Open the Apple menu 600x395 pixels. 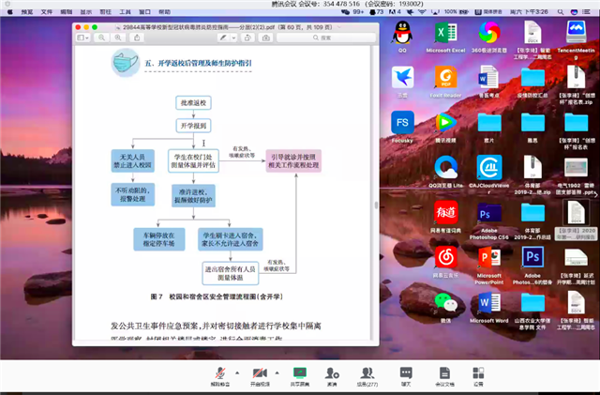pos(10,12)
